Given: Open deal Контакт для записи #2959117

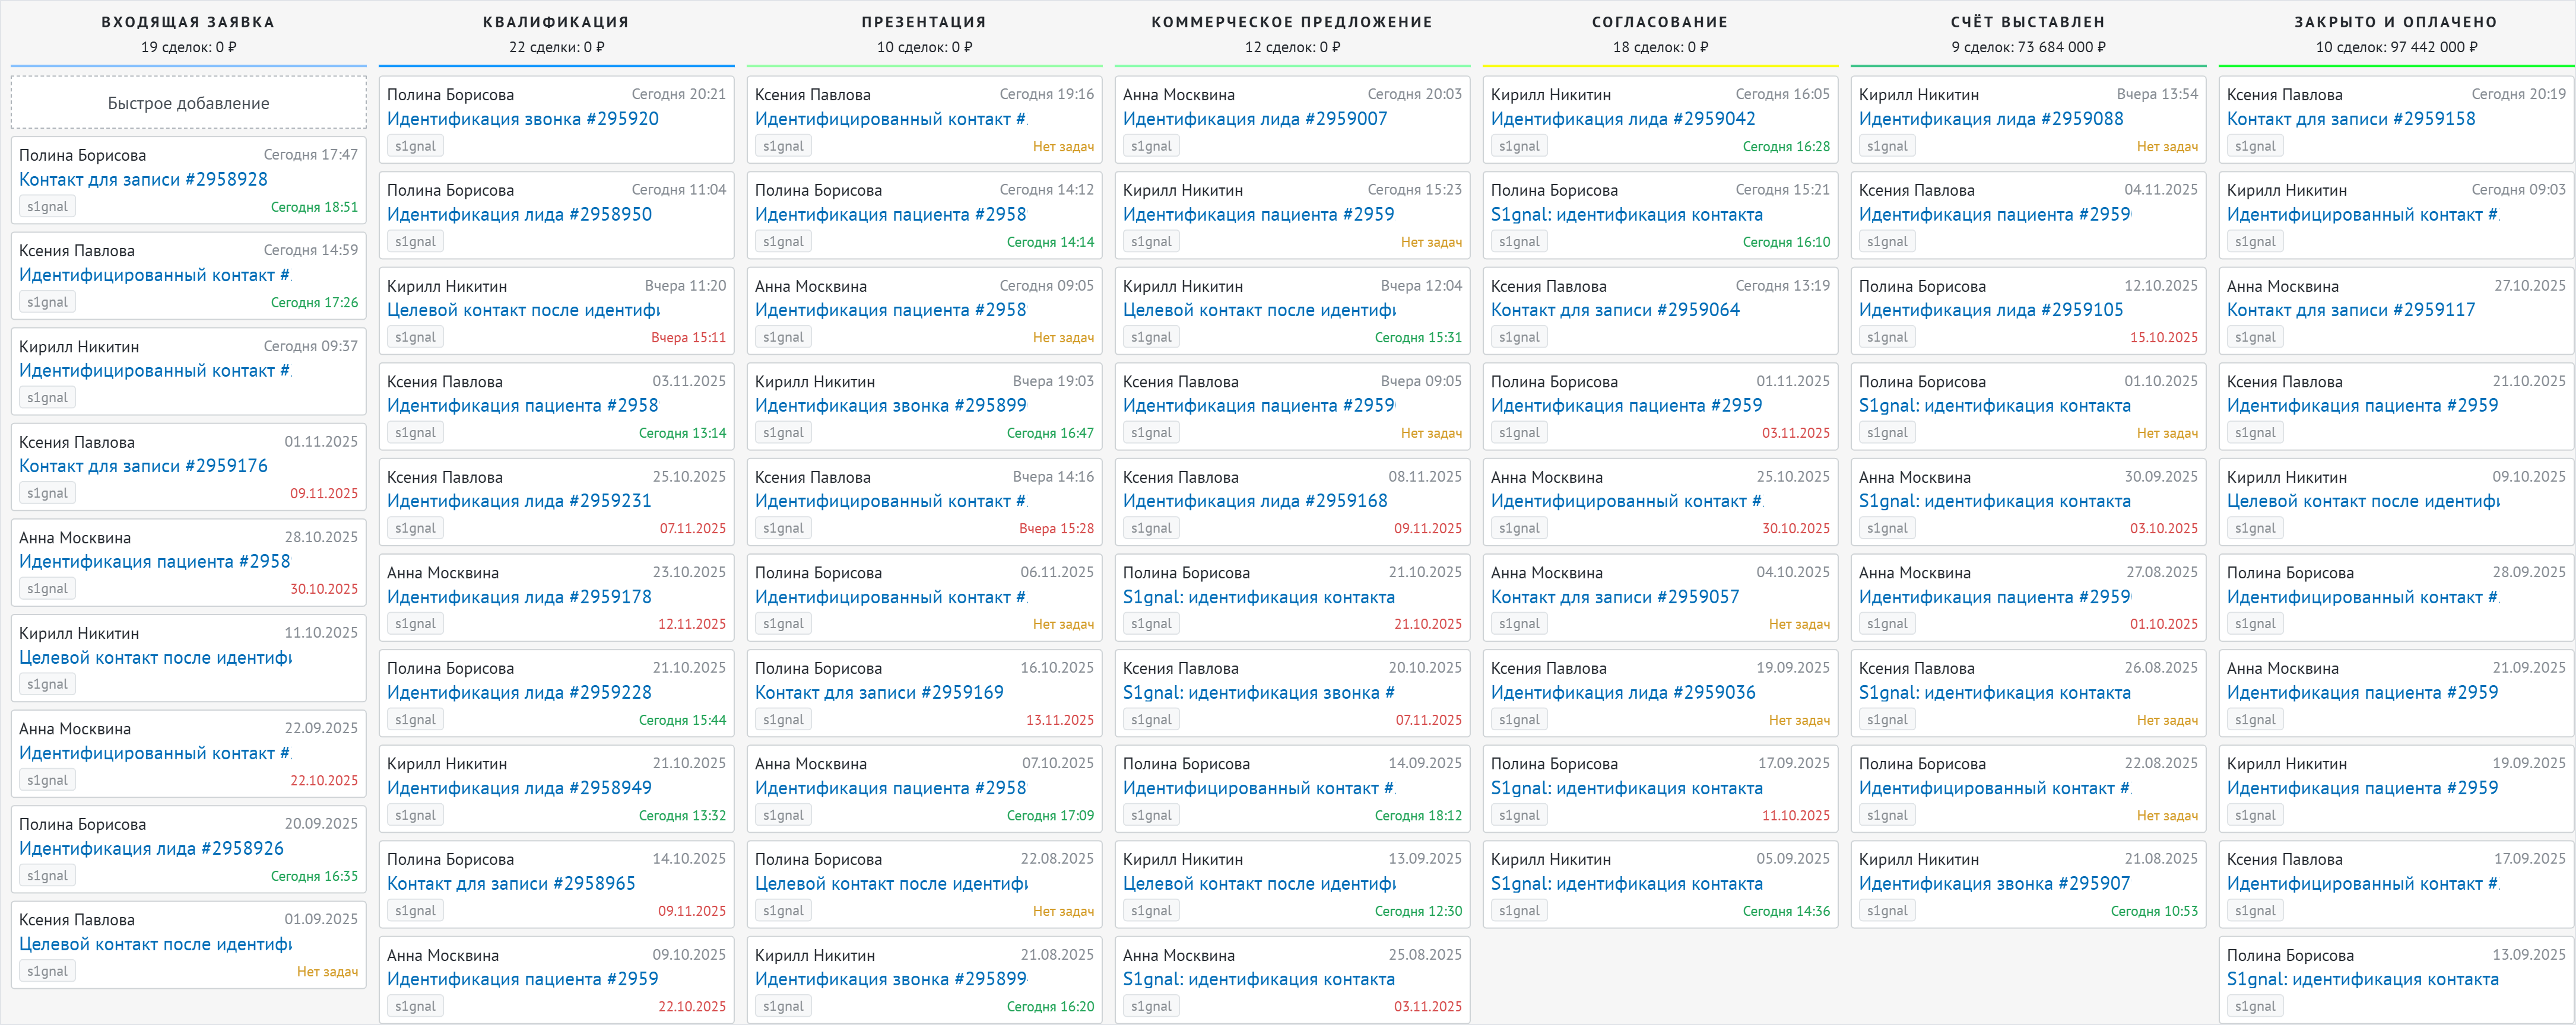Looking at the screenshot, I should coord(2350,311).
